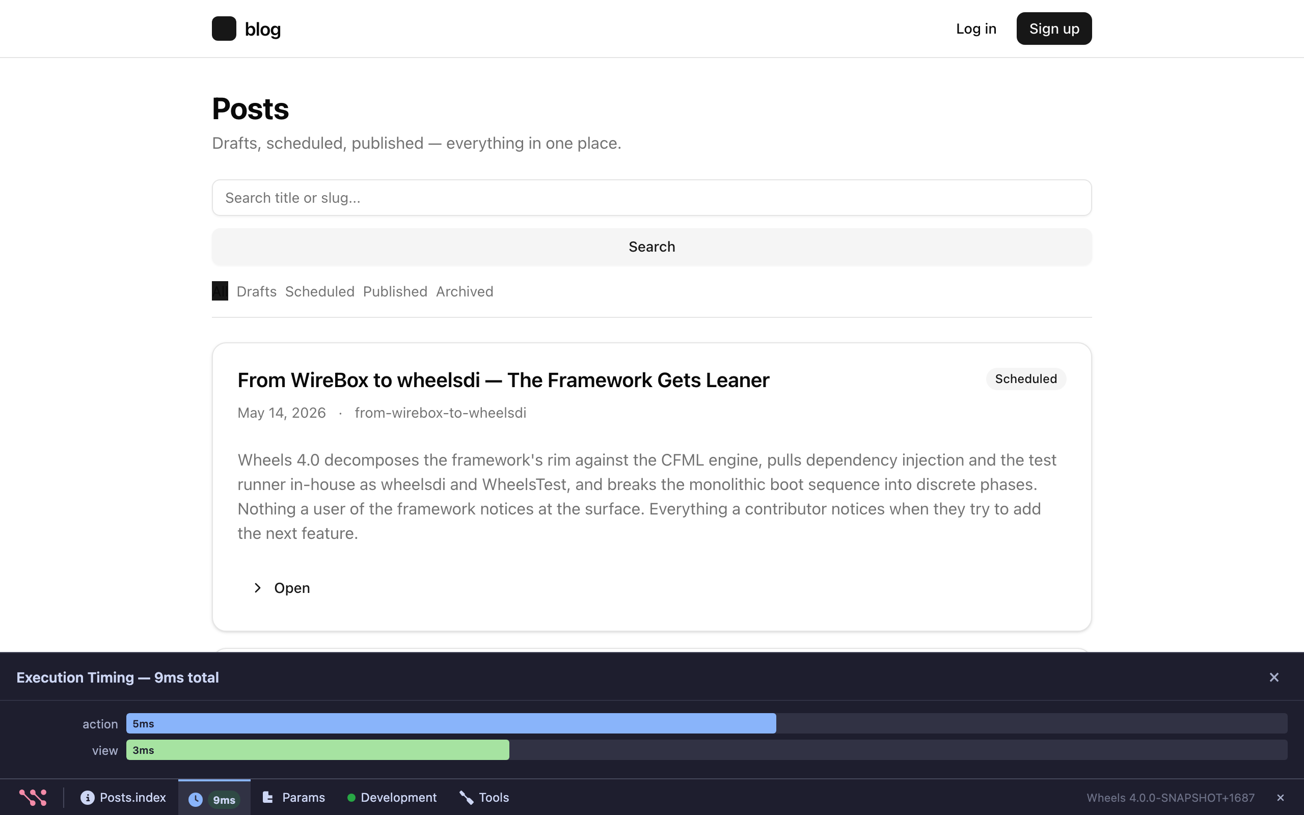Filter posts by Drafts
The image size is (1304, 815).
257,291
